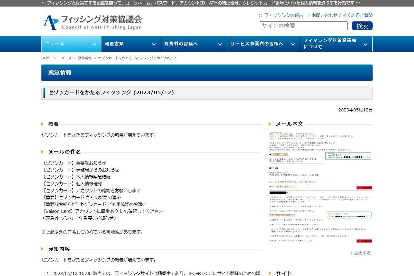This screenshot has width=414, height=276.
Task: Click the メールの件名 section heading
Action: click(x=65, y=152)
